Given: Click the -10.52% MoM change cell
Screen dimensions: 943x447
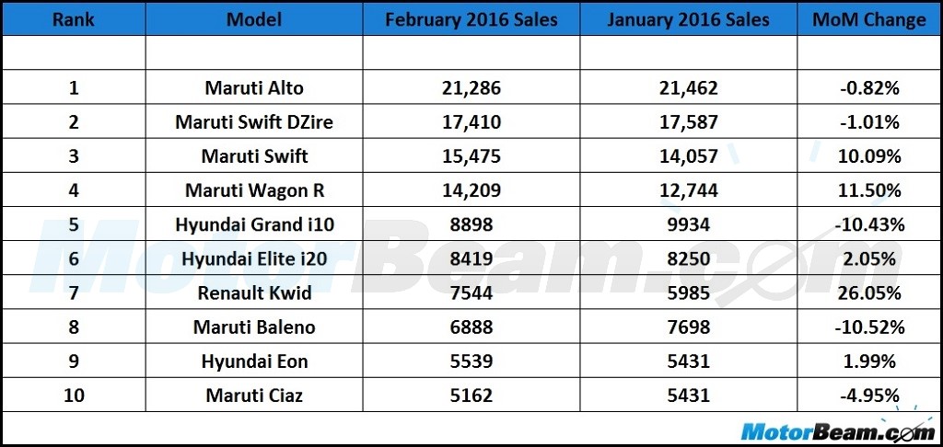Looking at the screenshot, I should [869, 327].
